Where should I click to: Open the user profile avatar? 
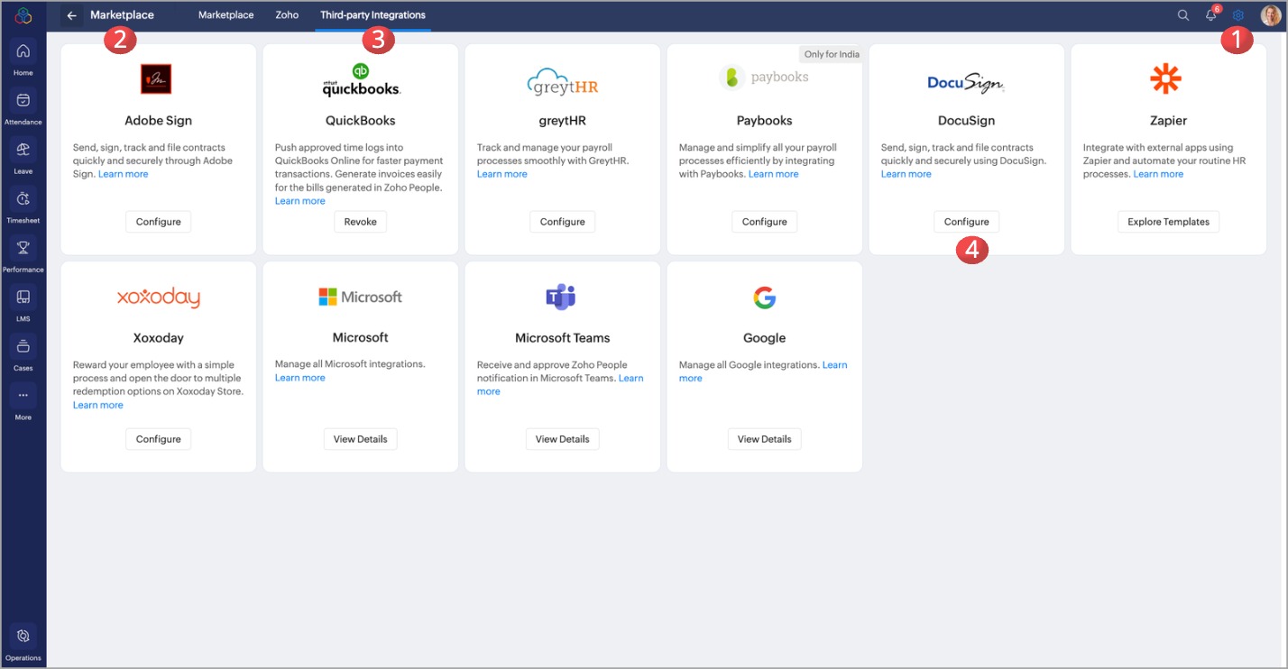tap(1271, 15)
